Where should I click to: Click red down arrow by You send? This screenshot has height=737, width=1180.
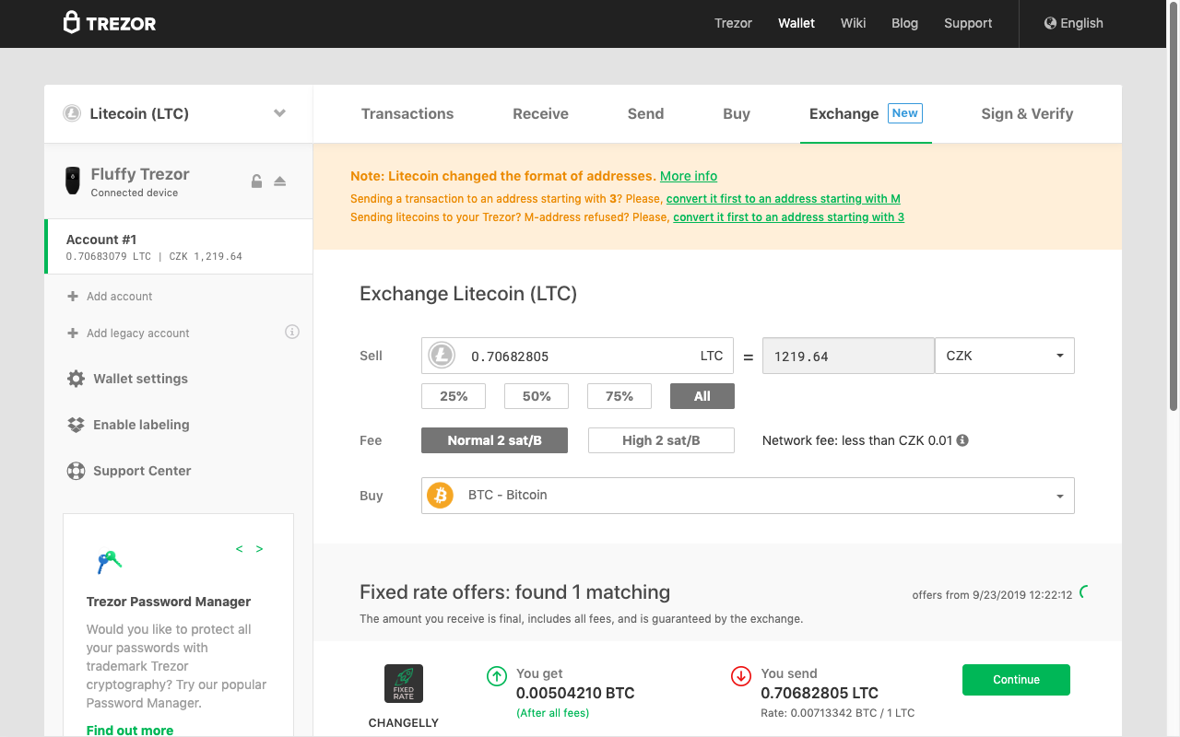coord(741,676)
